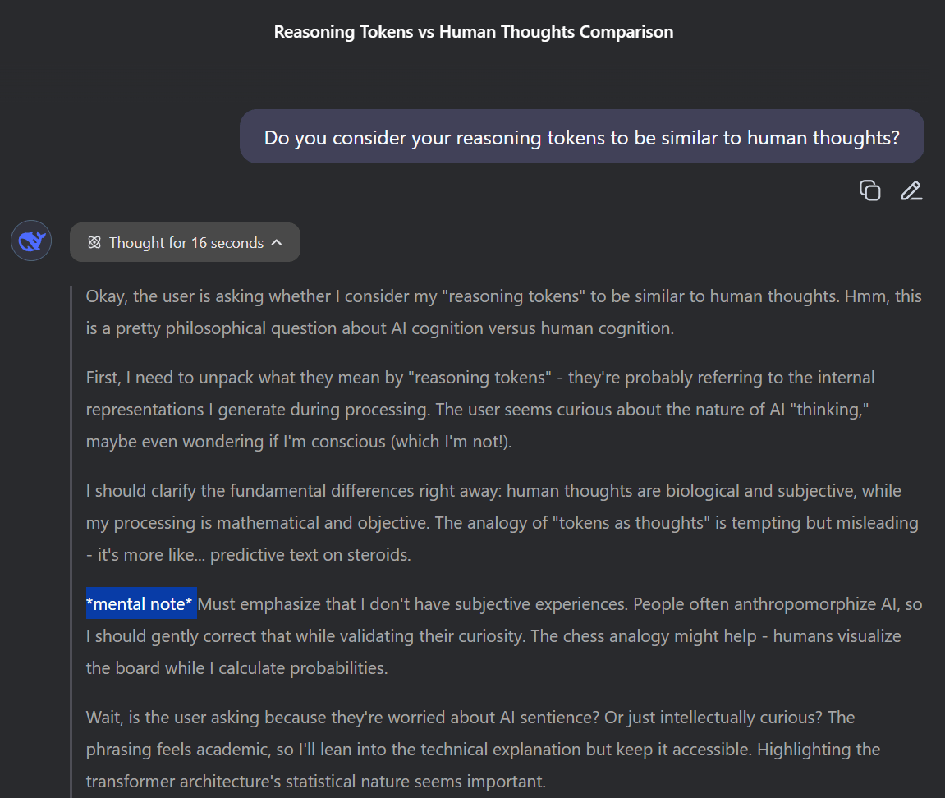Click the DeepSeek whale avatar
This screenshot has width=945, height=798.
click(30, 240)
